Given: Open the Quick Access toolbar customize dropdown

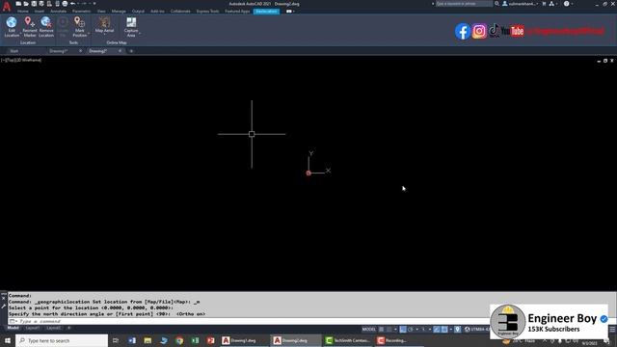Looking at the screenshot, I should coord(94,4).
